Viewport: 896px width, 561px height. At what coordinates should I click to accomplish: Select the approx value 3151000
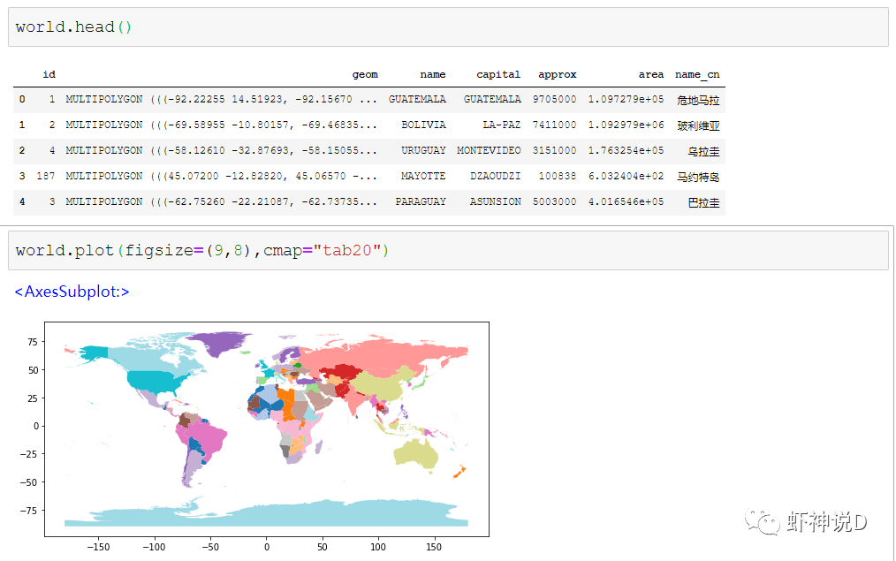(554, 150)
